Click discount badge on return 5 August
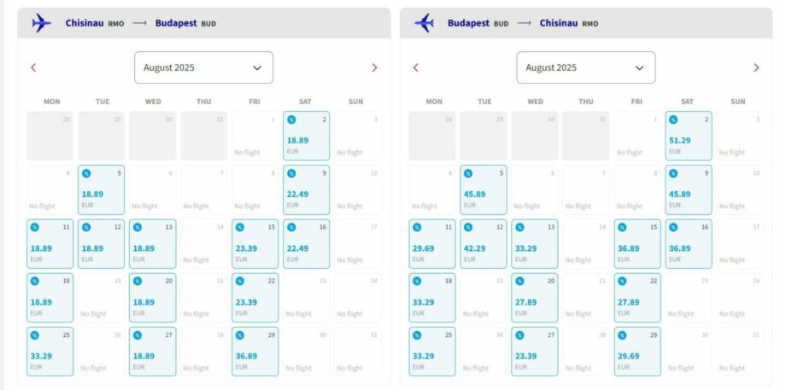786x390 pixels. (x=467, y=174)
